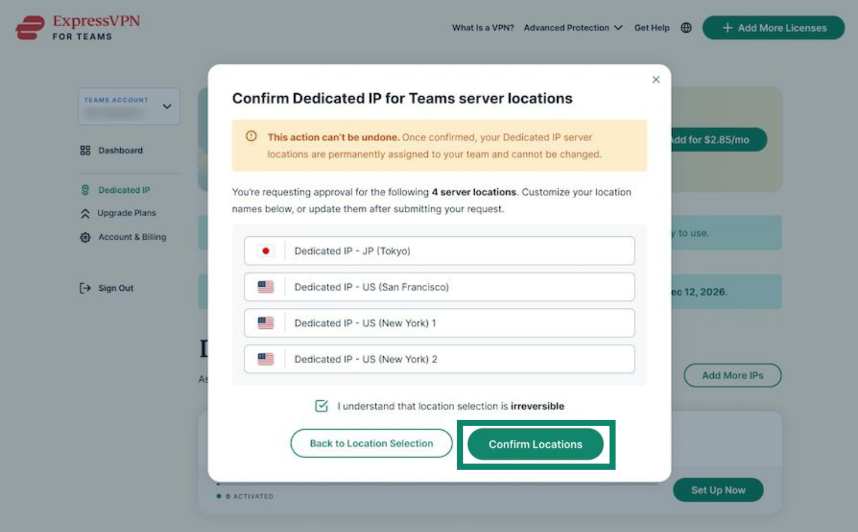858x532 pixels.
Task: Click the Add More Licenses button
Action: click(773, 27)
